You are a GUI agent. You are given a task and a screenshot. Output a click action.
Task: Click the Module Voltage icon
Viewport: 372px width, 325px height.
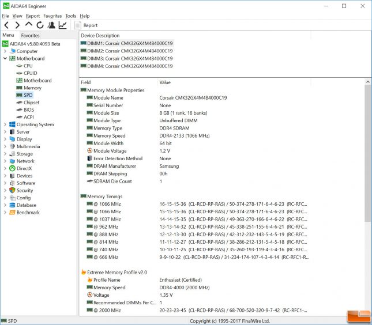(89, 150)
